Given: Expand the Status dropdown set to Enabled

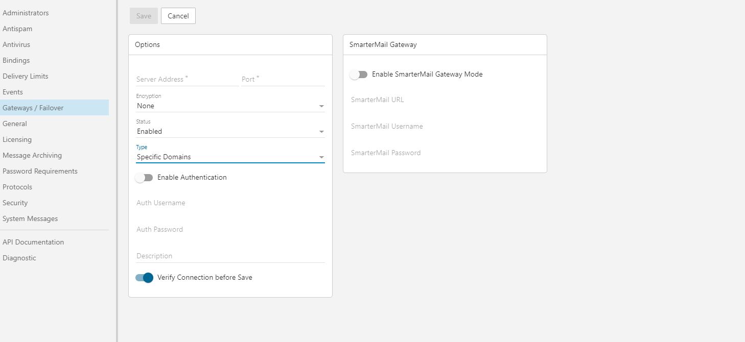Looking at the screenshot, I should [230, 132].
